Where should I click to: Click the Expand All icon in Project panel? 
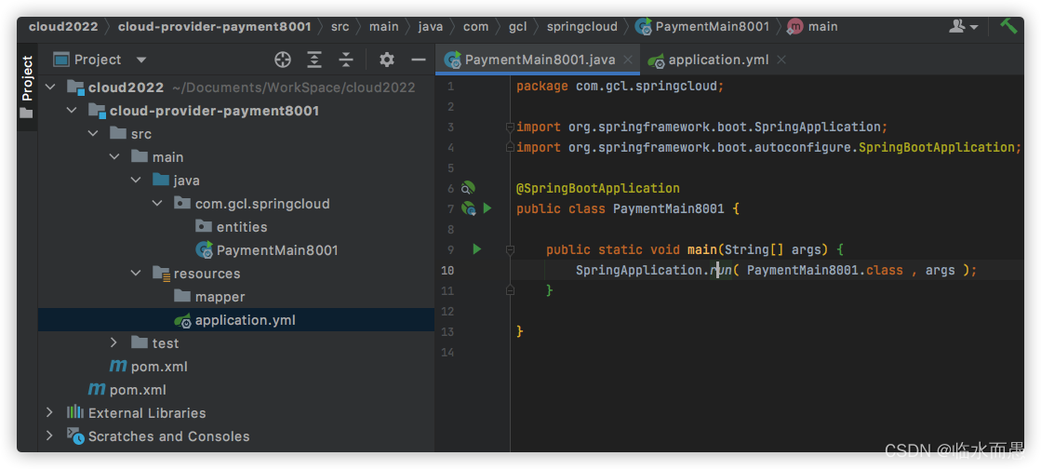(314, 60)
